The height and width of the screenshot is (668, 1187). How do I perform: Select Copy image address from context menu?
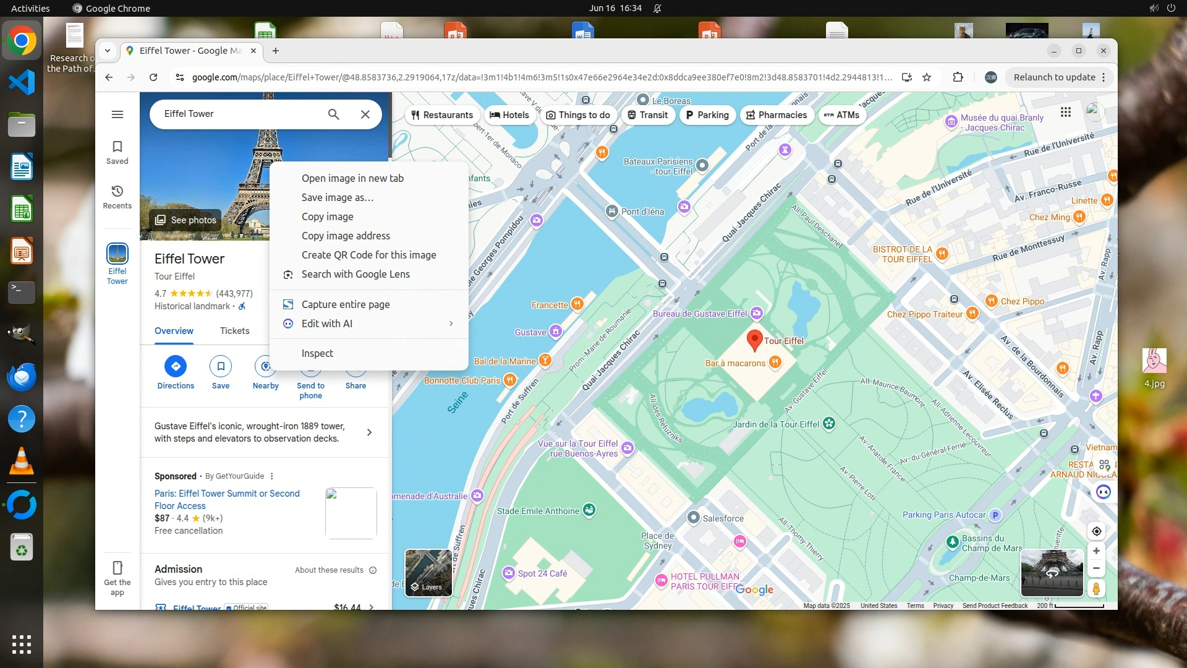[x=346, y=236]
